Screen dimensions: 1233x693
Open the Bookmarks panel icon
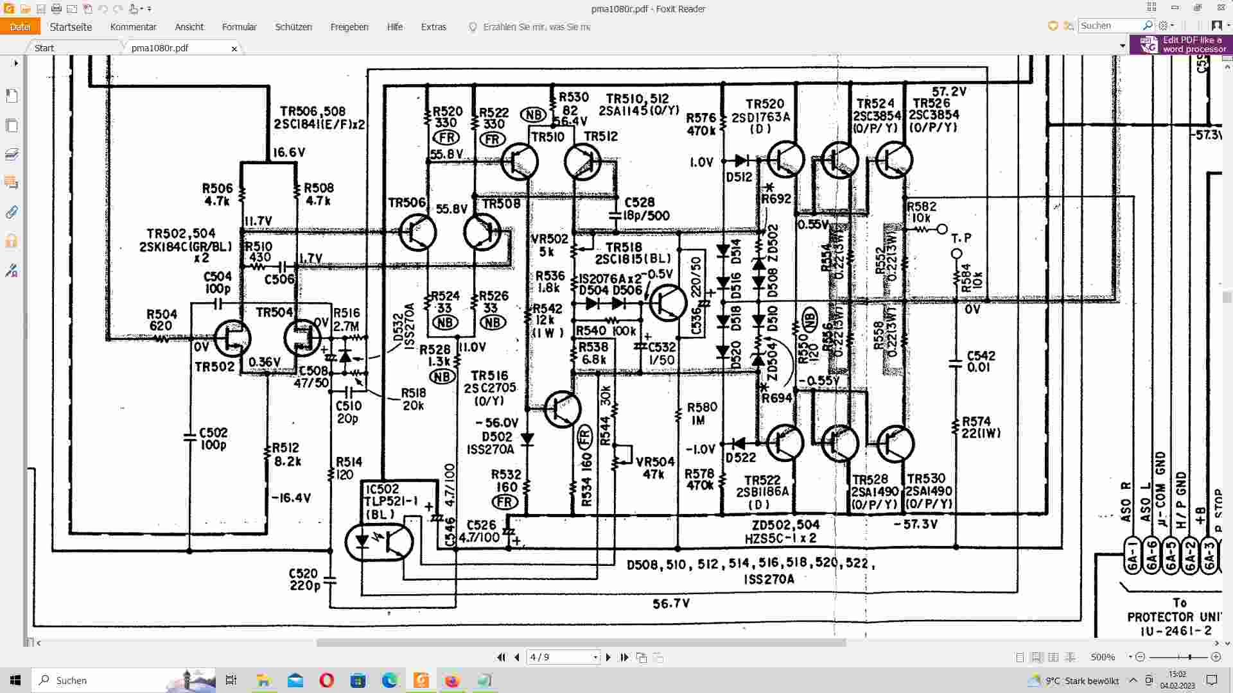(12, 96)
